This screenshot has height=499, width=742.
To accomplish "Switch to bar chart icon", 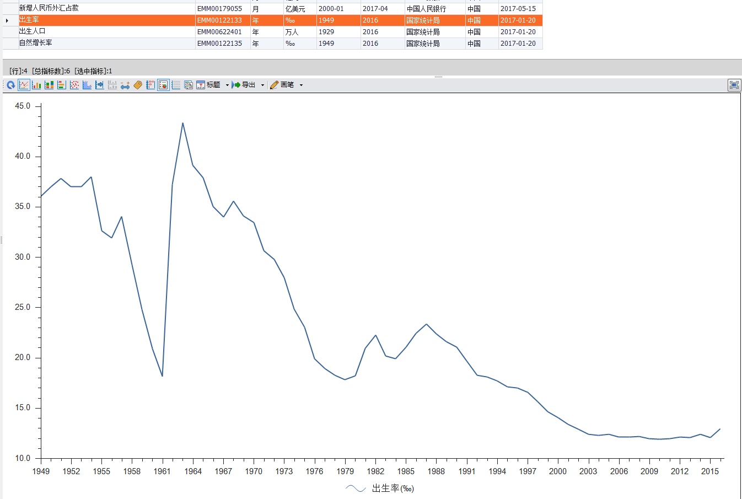I will tap(36, 85).
